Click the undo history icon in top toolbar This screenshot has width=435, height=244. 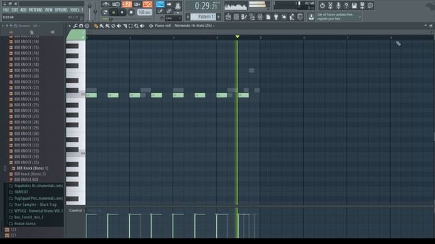pos(322,5)
